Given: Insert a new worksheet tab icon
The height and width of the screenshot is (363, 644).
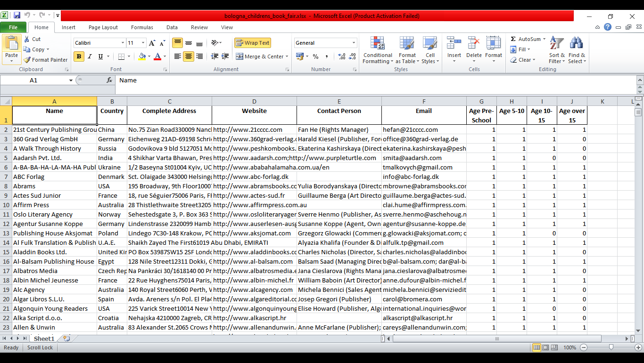Looking at the screenshot, I should click(x=66, y=339).
